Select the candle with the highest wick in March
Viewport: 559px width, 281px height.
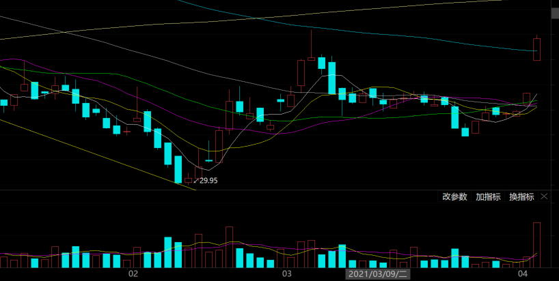[x=311, y=59]
